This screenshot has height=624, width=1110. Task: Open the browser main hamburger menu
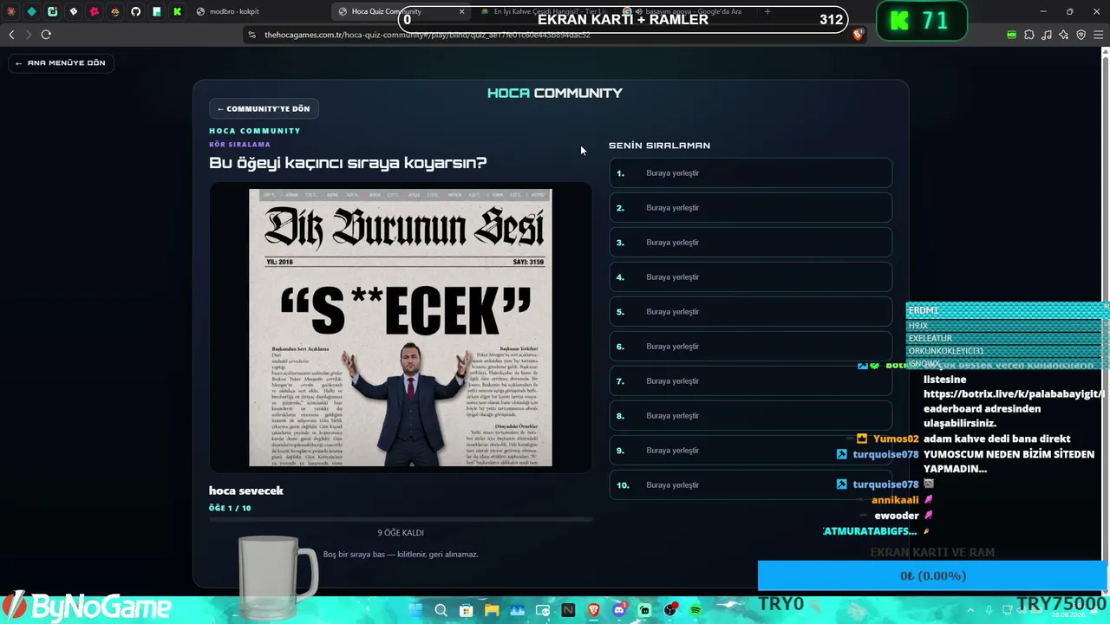pos(1098,35)
